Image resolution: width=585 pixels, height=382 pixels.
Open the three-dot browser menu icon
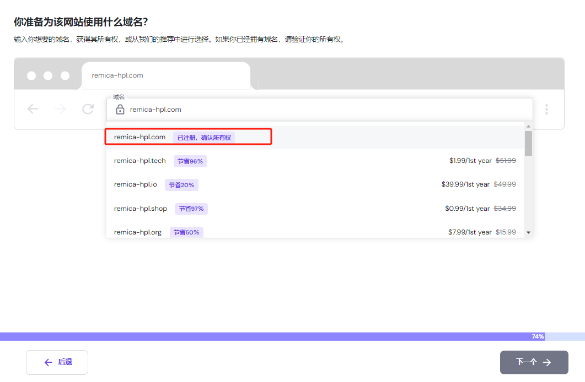(546, 109)
